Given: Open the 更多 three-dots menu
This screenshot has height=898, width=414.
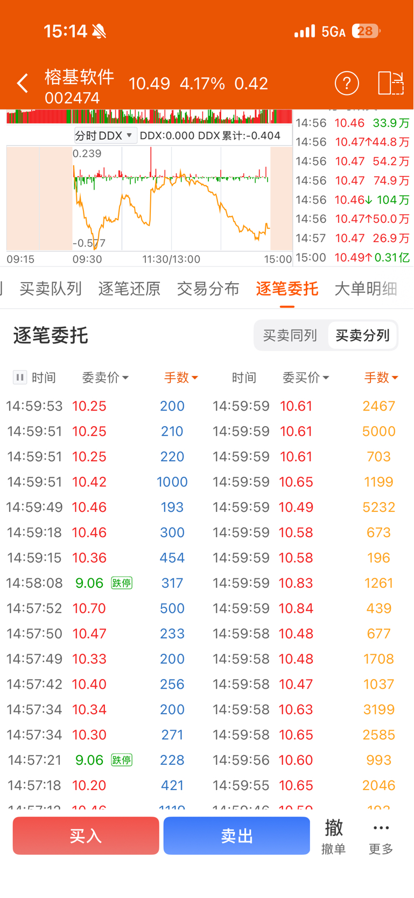Looking at the screenshot, I should pyautogui.click(x=381, y=837).
